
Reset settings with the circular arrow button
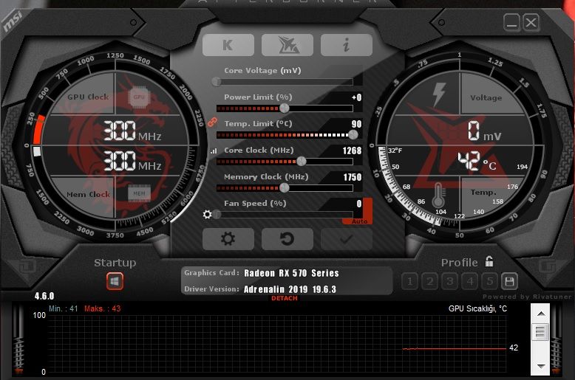[x=287, y=239]
